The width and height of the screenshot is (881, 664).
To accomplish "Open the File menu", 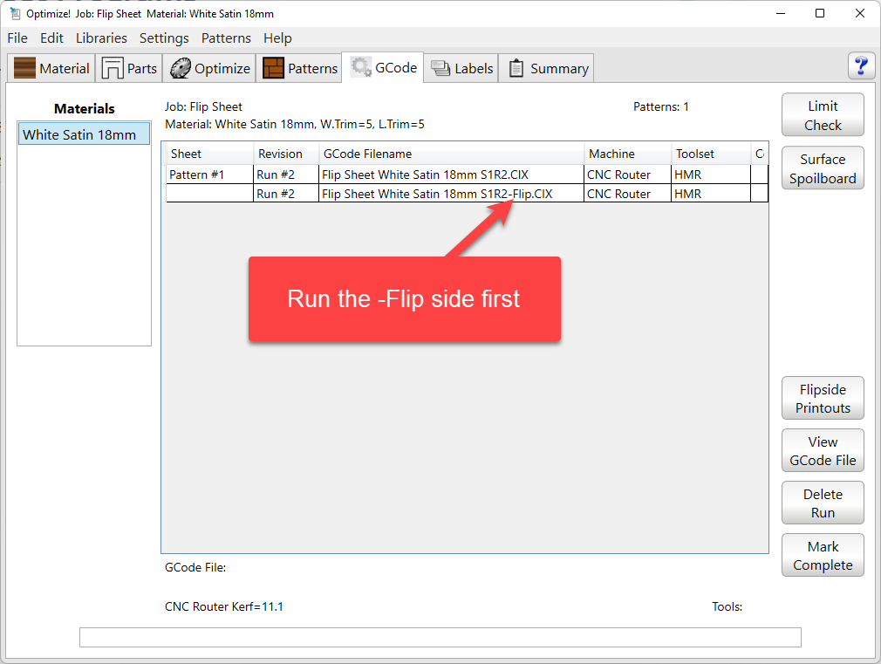I will coord(17,38).
